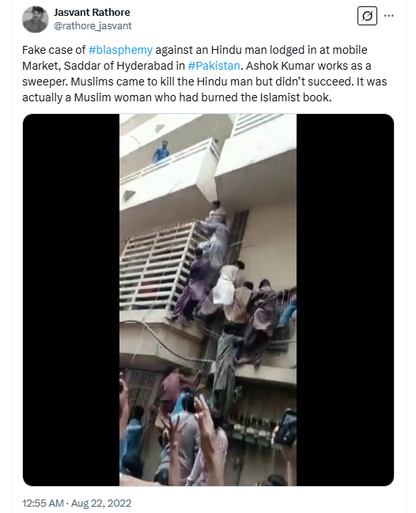The image size is (416, 513).
Task: Click the man in blue on the balcony
Action: (x=162, y=152)
